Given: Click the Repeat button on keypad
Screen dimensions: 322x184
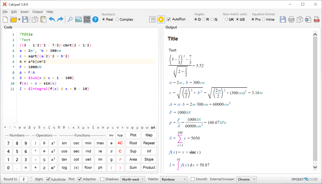Looking at the screenshot, I should point(149,143).
